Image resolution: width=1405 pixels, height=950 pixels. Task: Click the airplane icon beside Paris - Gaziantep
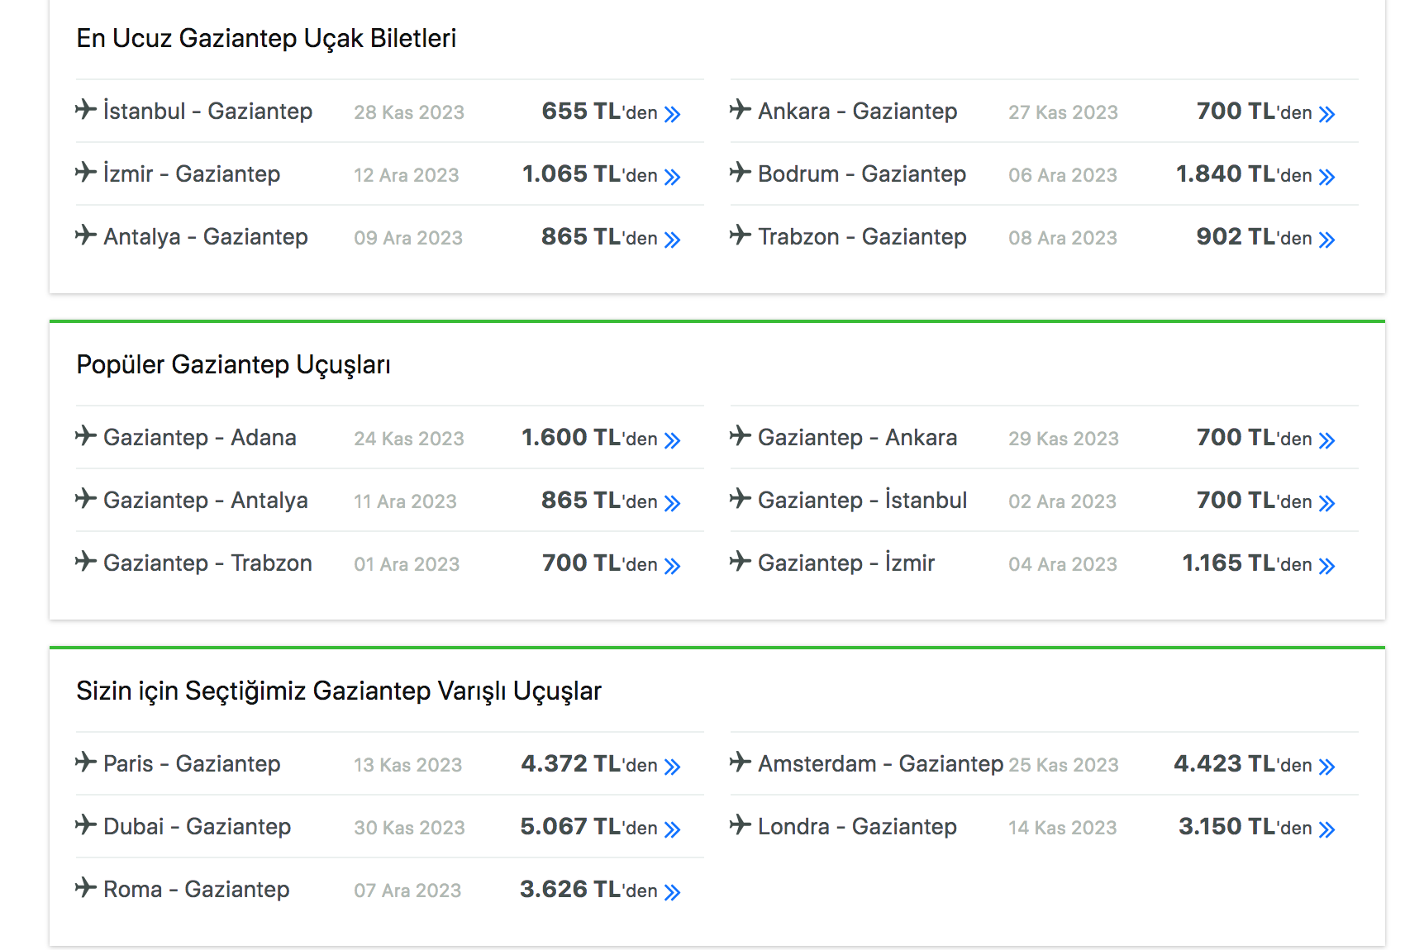(86, 762)
